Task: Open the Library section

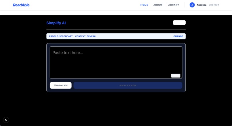Action: click(x=173, y=5)
